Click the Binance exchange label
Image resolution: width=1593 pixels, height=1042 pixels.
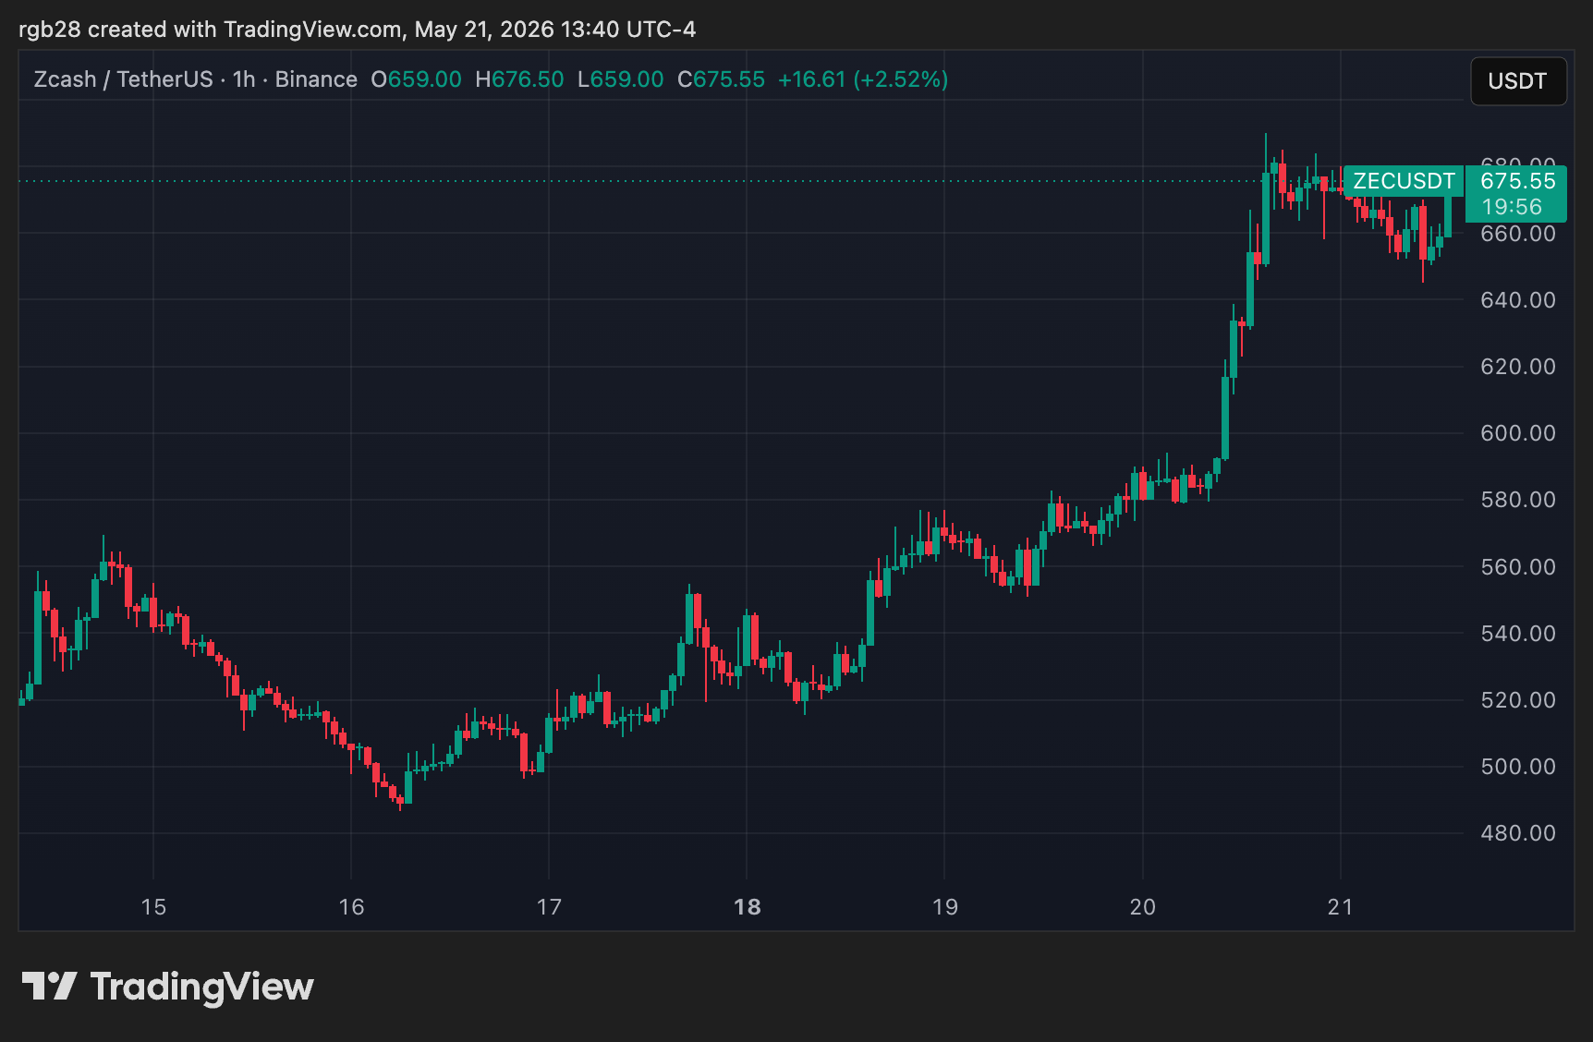[316, 79]
